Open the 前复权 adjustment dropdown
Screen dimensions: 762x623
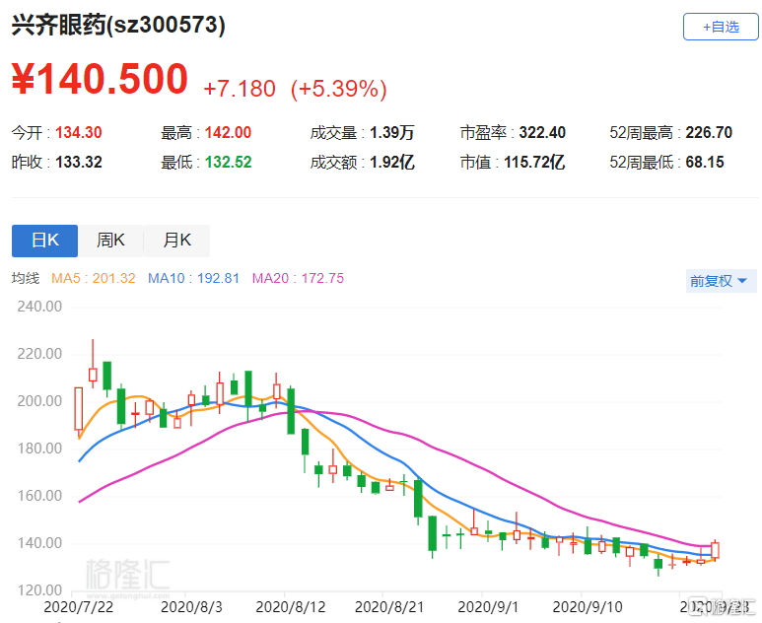tap(722, 281)
